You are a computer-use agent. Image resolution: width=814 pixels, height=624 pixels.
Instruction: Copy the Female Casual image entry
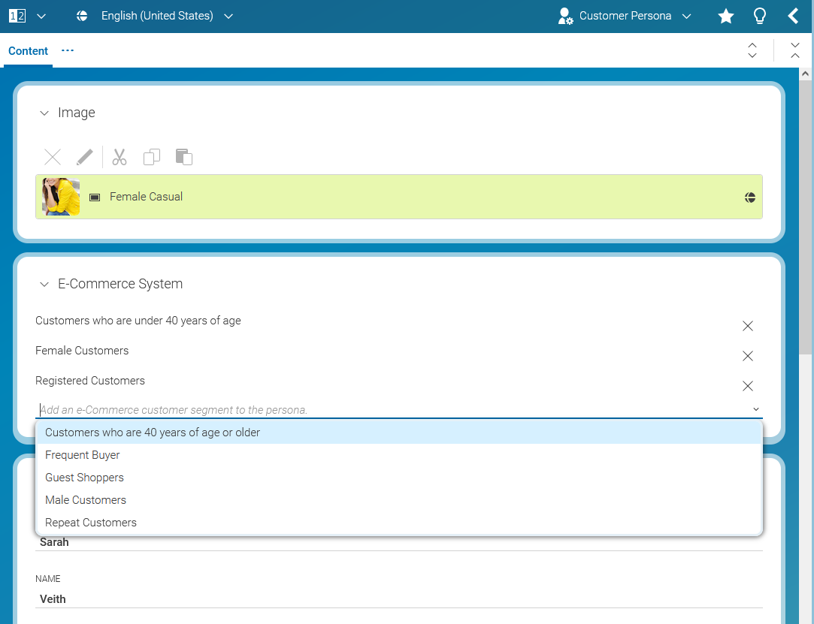[x=151, y=157]
